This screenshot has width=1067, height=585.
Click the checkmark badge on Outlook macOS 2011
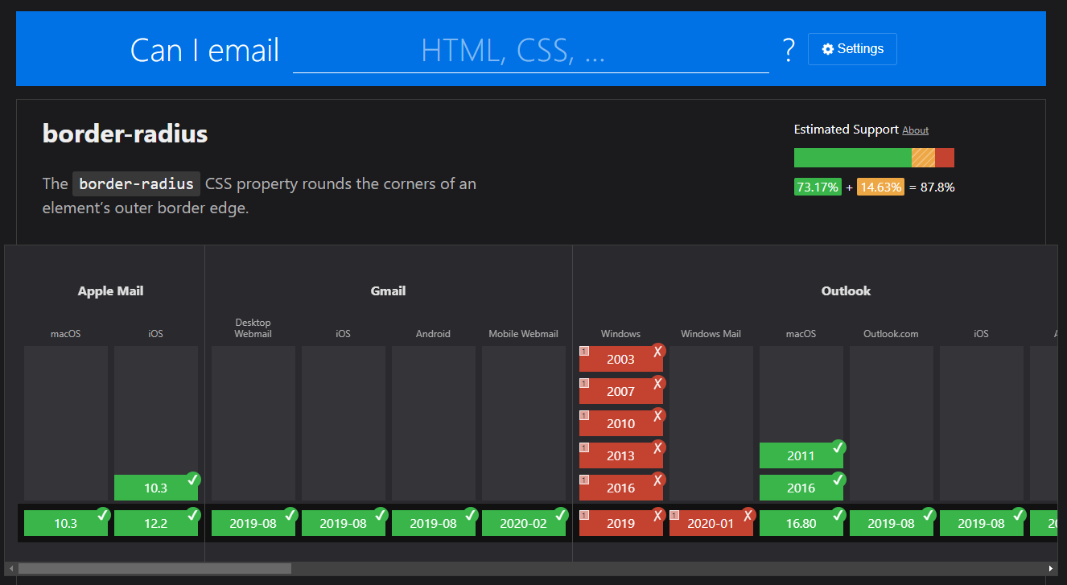[x=838, y=447]
